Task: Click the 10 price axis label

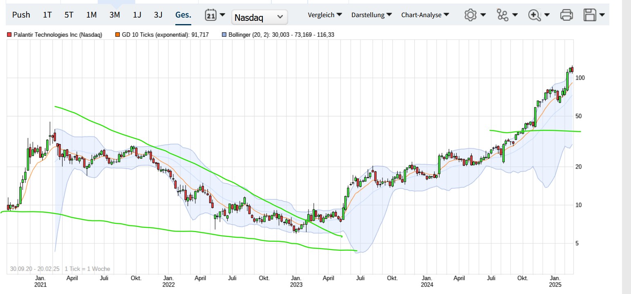Action: pyautogui.click(x=579, y=205)
